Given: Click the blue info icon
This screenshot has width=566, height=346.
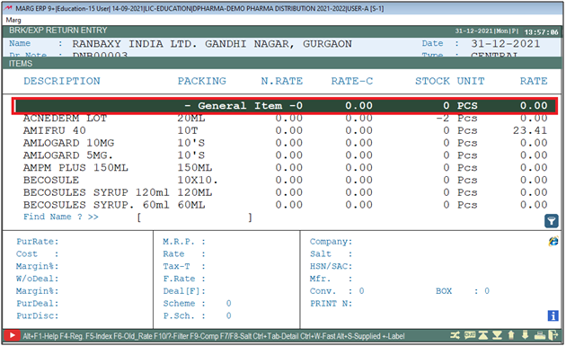Looking at the screenshot, I should [553, 315].
